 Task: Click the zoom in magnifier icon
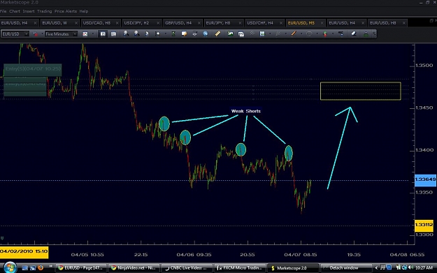pyautogui.click(x=126, y=34)
